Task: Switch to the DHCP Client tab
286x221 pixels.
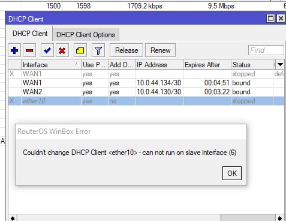Action: tap(30, 34)
